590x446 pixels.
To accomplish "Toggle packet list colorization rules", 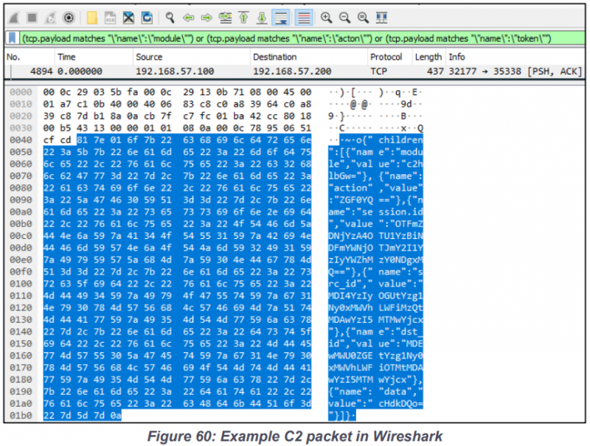I will pyautogui.click(x=304, y=18).
